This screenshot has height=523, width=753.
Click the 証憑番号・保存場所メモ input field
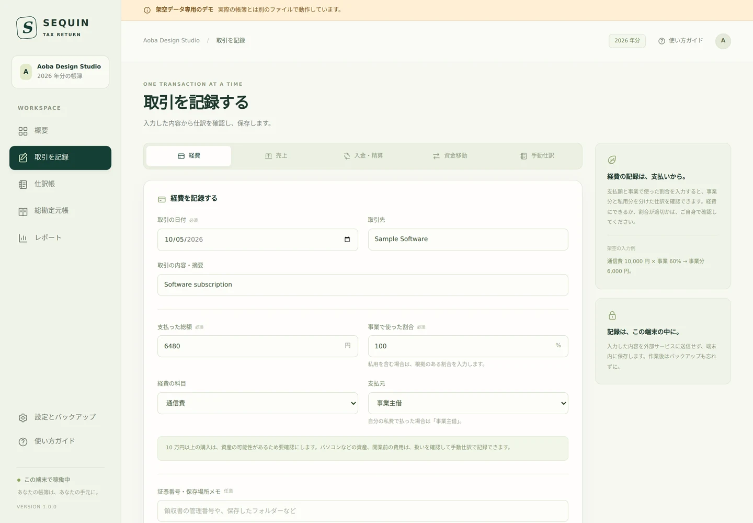coord(363,511)
